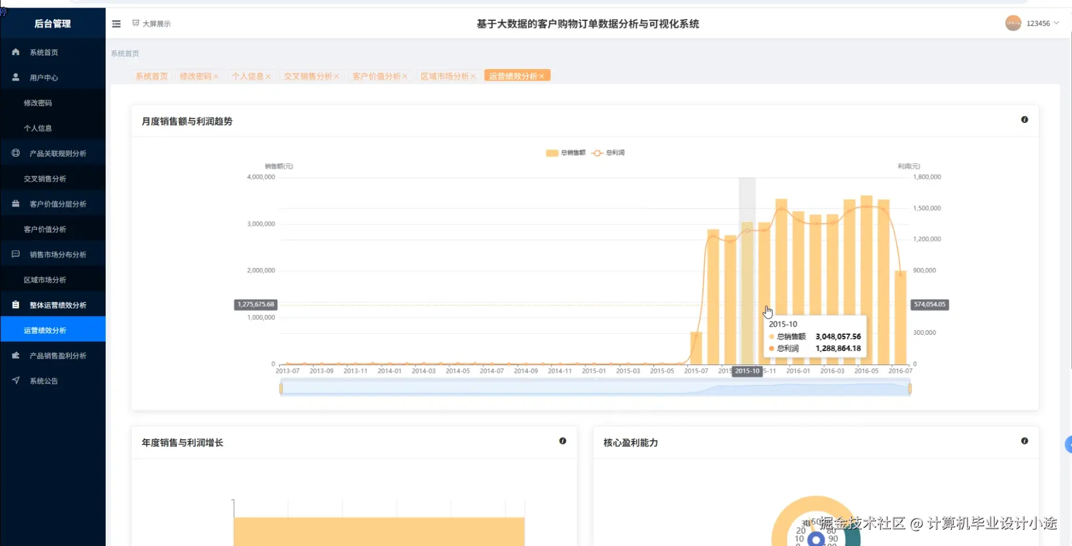
Task: Switch to the 区域市场分析 tab
Action: click(x=445, y=77)
